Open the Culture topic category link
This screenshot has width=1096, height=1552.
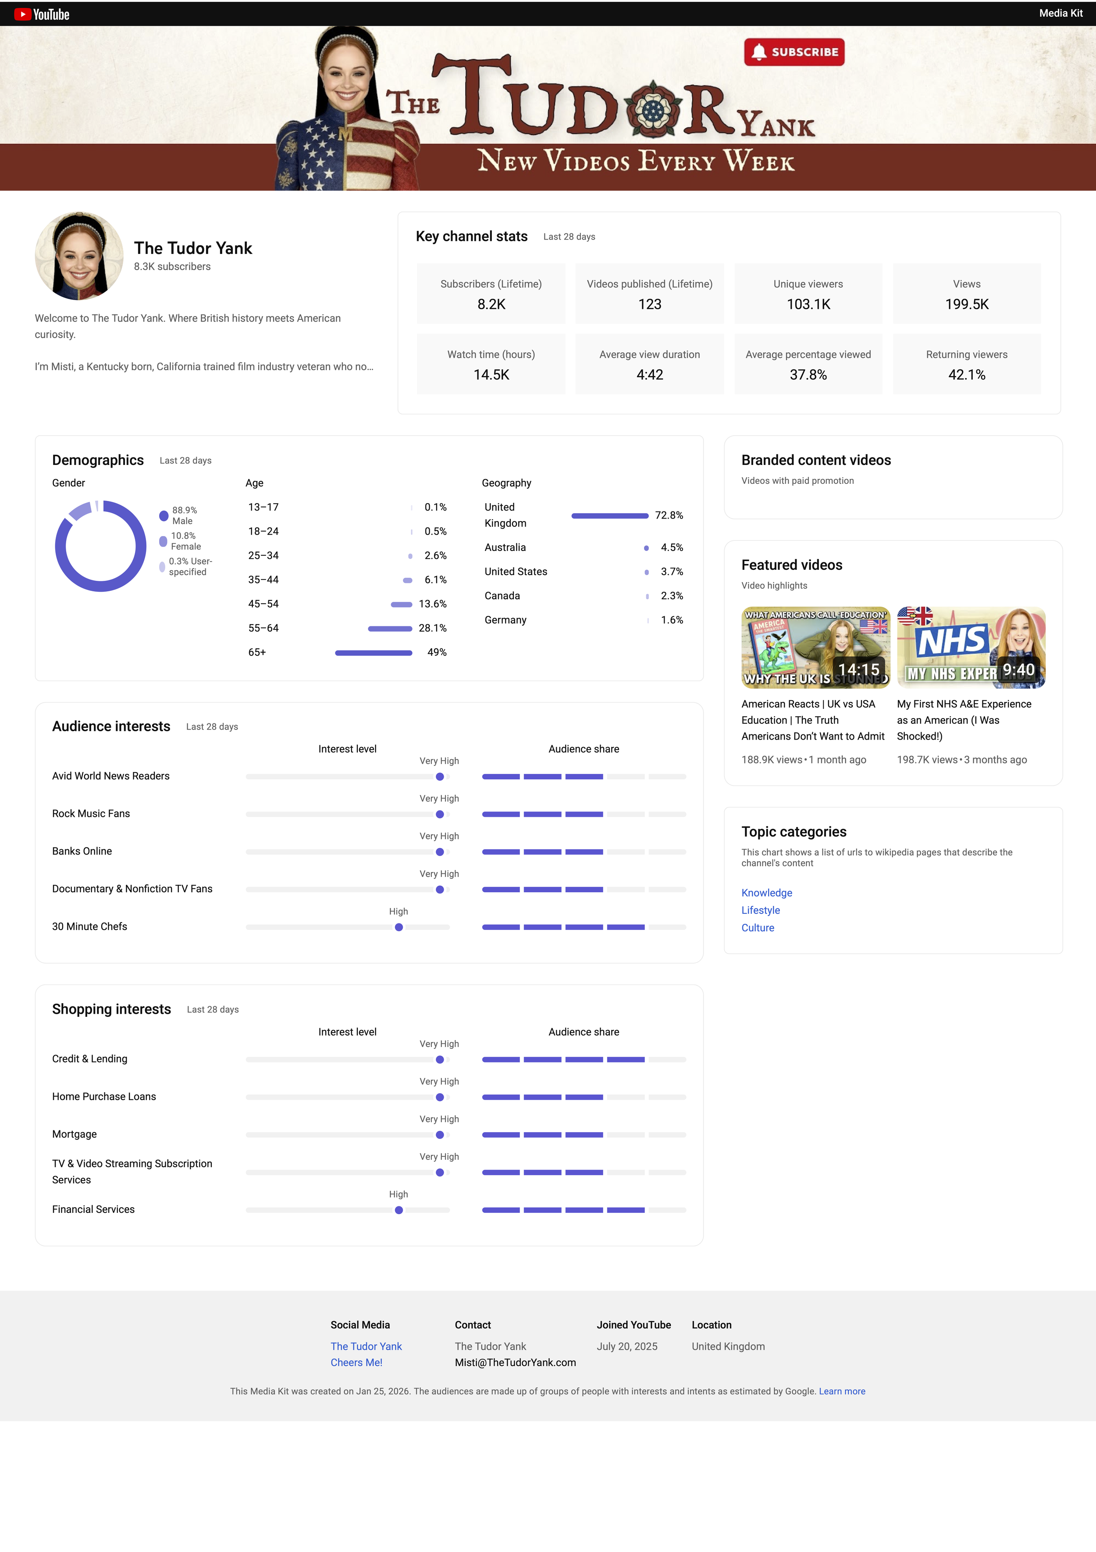tap(758, 928)
